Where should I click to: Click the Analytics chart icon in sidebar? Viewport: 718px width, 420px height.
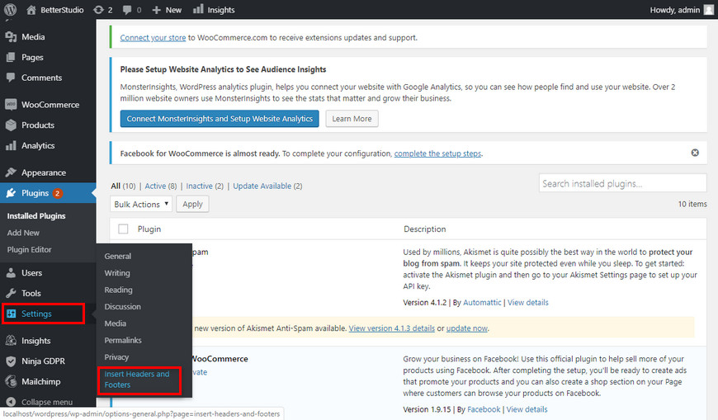point(11,146)
